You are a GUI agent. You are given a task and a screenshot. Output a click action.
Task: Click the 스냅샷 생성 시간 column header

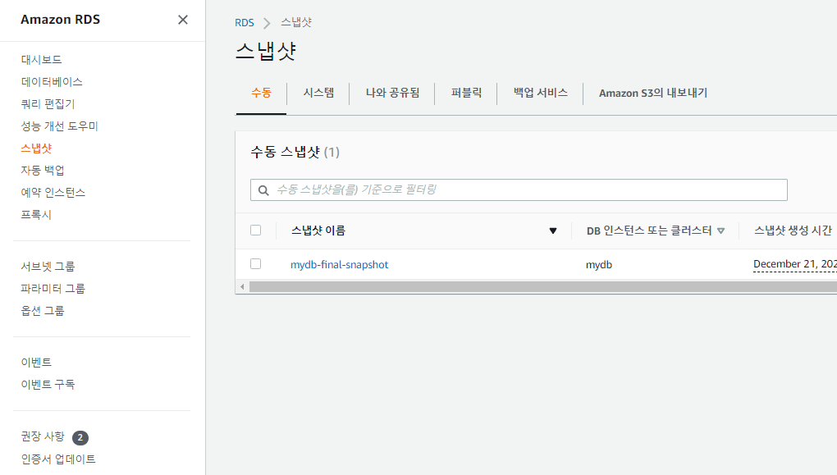tap(793, 231)
